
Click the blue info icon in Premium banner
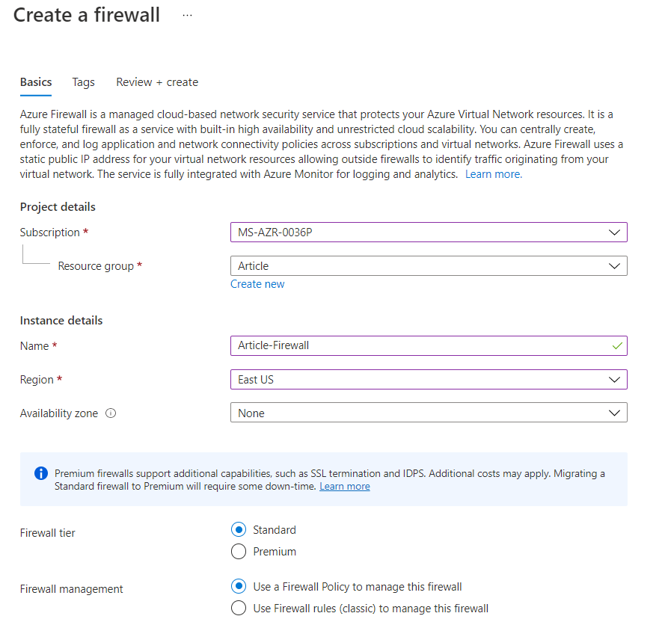pos(41,474)
